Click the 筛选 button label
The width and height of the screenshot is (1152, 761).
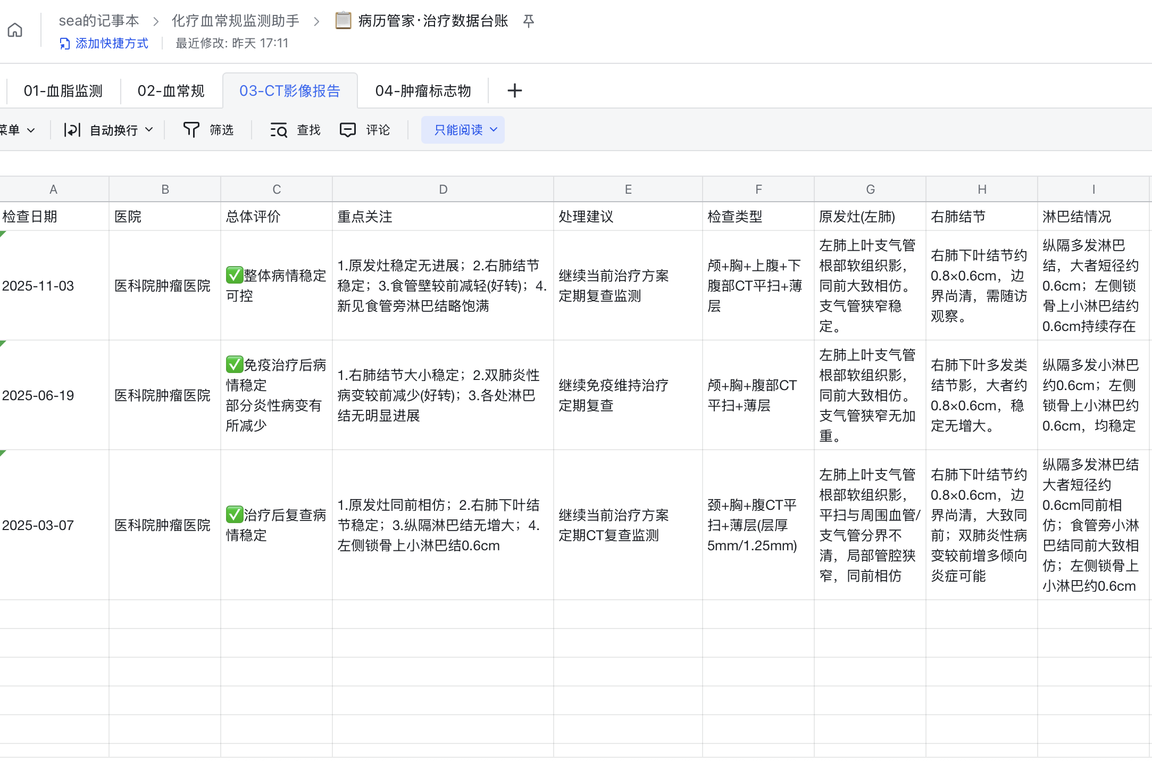pyautogui.click(x=222, y=130)
